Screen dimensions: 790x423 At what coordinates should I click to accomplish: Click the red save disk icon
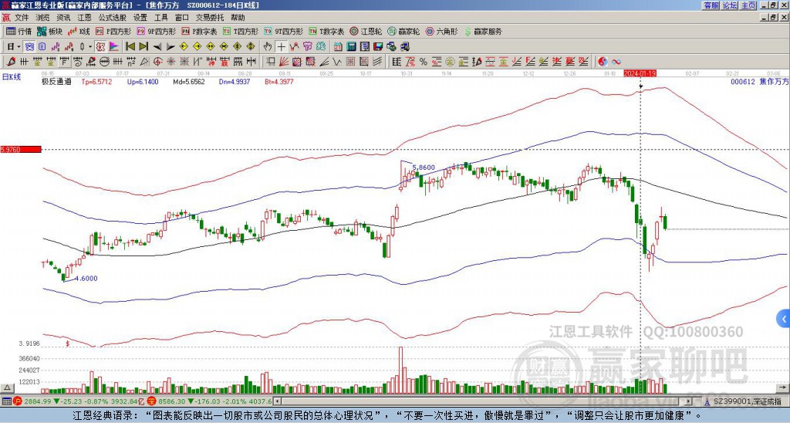(378, 46)
